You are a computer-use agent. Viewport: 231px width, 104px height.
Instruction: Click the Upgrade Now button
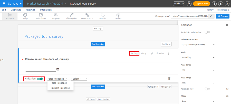pos(201,4)
